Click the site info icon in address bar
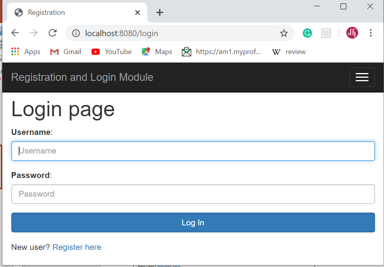Screen dimensions: 384x267 point(75,33)
